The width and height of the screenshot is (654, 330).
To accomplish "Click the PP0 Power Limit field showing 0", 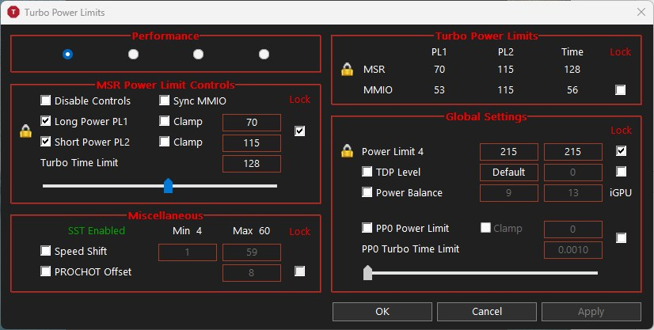I will click(x=573, y=229).
